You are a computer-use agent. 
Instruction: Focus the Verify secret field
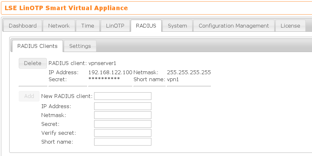122,133
